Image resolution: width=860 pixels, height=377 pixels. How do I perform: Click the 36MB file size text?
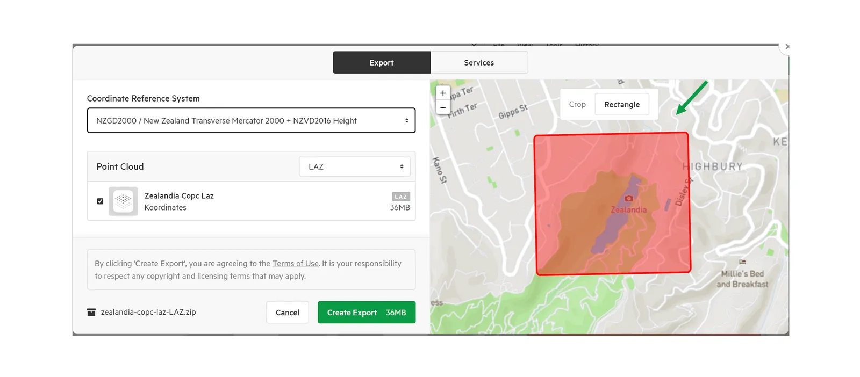point(400,207)
